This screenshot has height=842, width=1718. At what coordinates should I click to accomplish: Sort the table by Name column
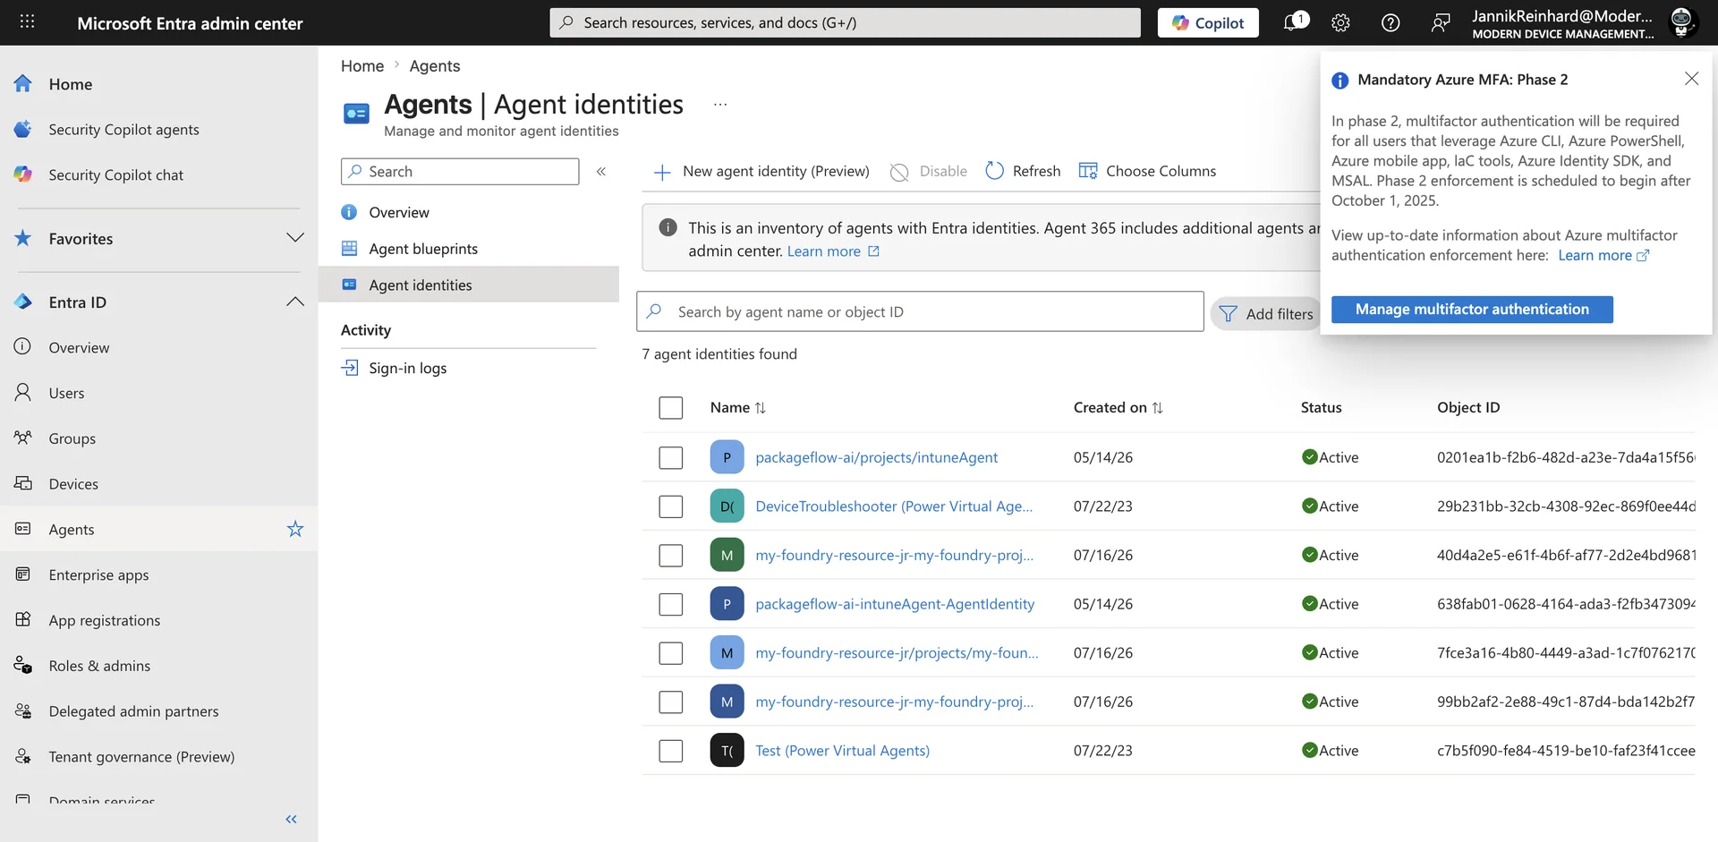pyautogui.click(x=738, y=408)
